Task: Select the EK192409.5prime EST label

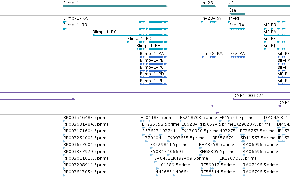Action: click(189, 159)
